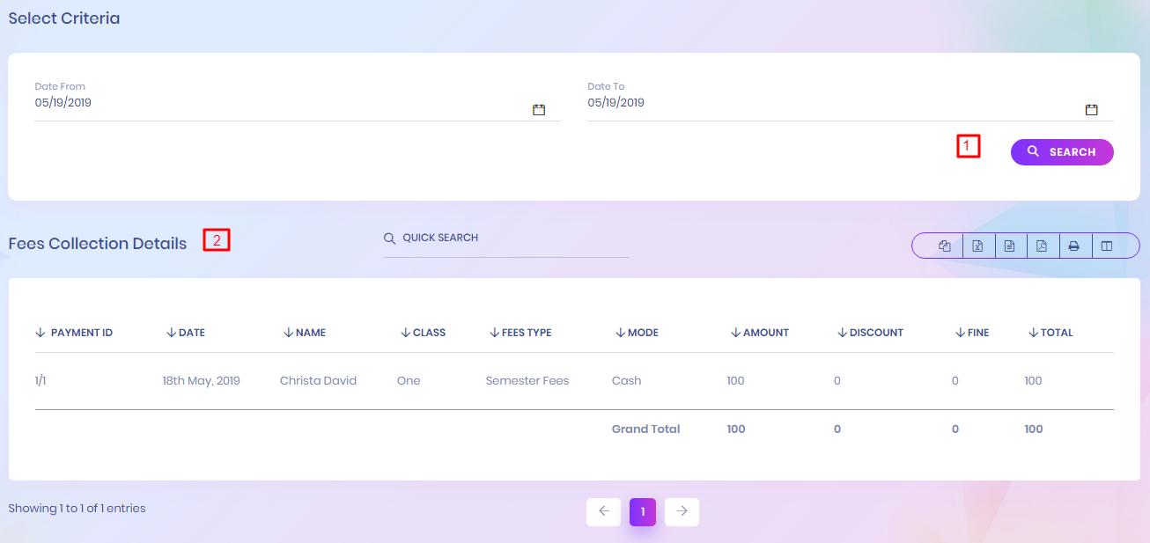Copy table data using the copy icon

click(945, 246)
